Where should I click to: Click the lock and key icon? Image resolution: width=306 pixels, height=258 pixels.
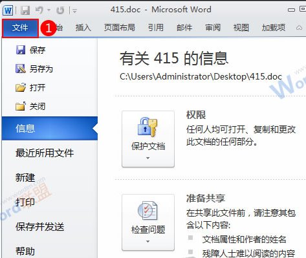pyautogui.click(x=148, y=127)
